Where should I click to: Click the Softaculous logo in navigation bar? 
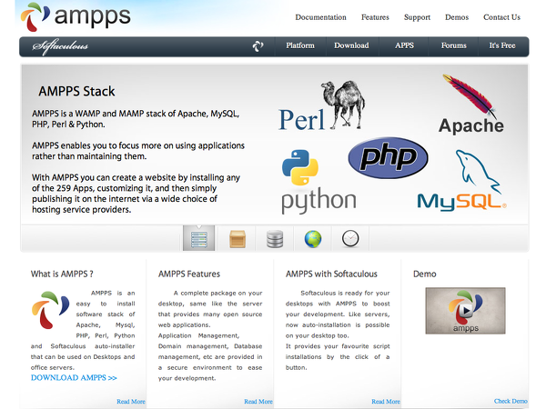click(x=60, y=46)
